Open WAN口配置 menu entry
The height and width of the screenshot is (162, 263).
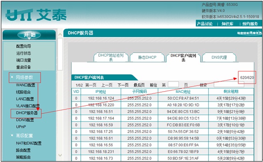coord(26,85)
